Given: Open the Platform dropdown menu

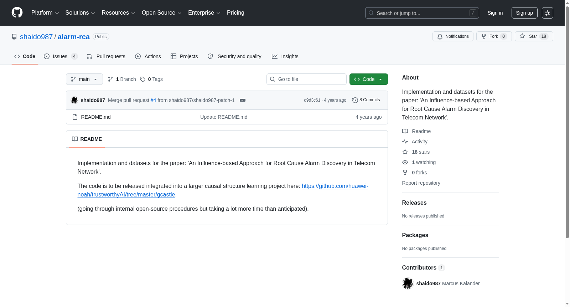Looking at the screenshot, I should click(45, 13).
